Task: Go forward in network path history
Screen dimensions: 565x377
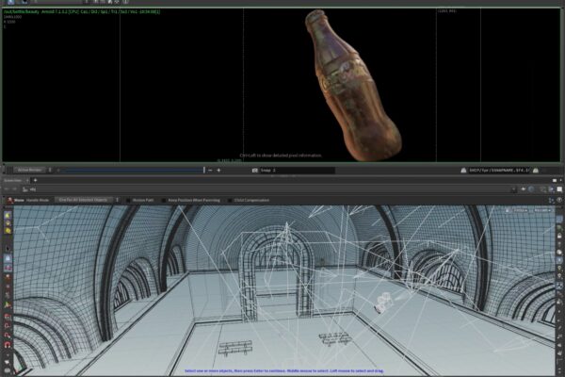Action: click(x=14, y=189)
